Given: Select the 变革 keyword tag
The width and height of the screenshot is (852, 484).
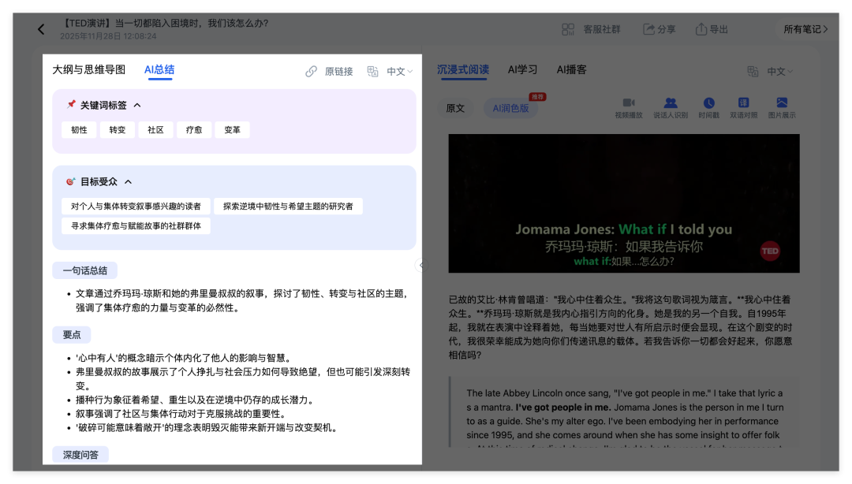Looking at the screenshot, I should click(x=232, y=130).
